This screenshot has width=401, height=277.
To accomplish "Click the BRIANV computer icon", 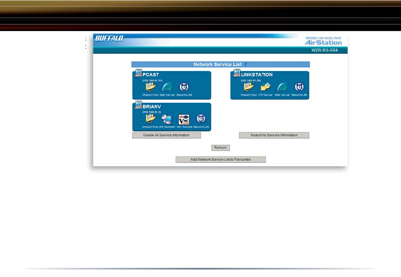I will point(138,105).
